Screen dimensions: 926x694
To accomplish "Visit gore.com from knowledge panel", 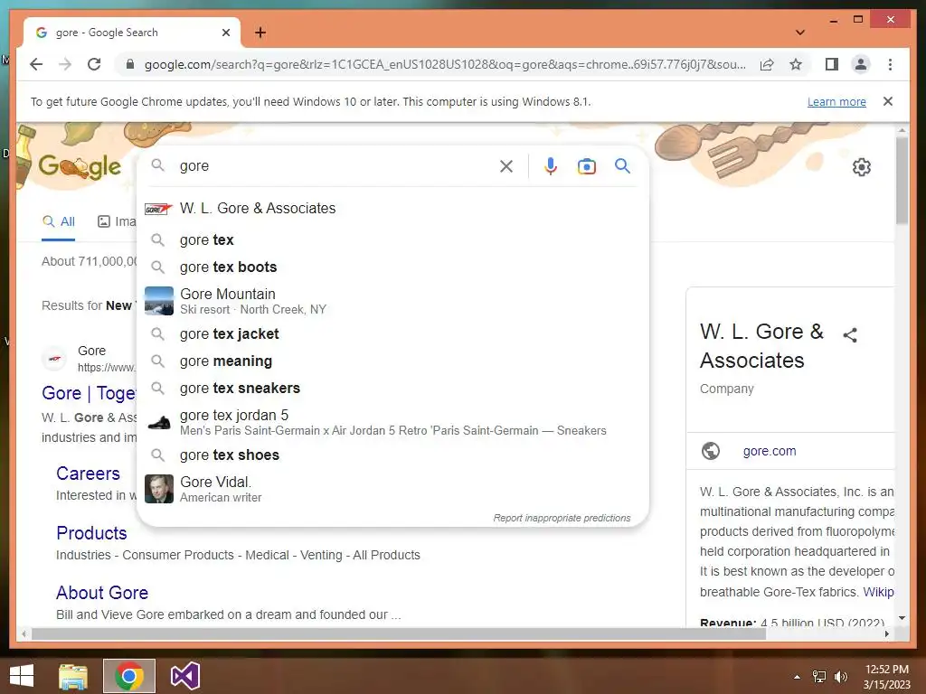I will tap(769, 451).
